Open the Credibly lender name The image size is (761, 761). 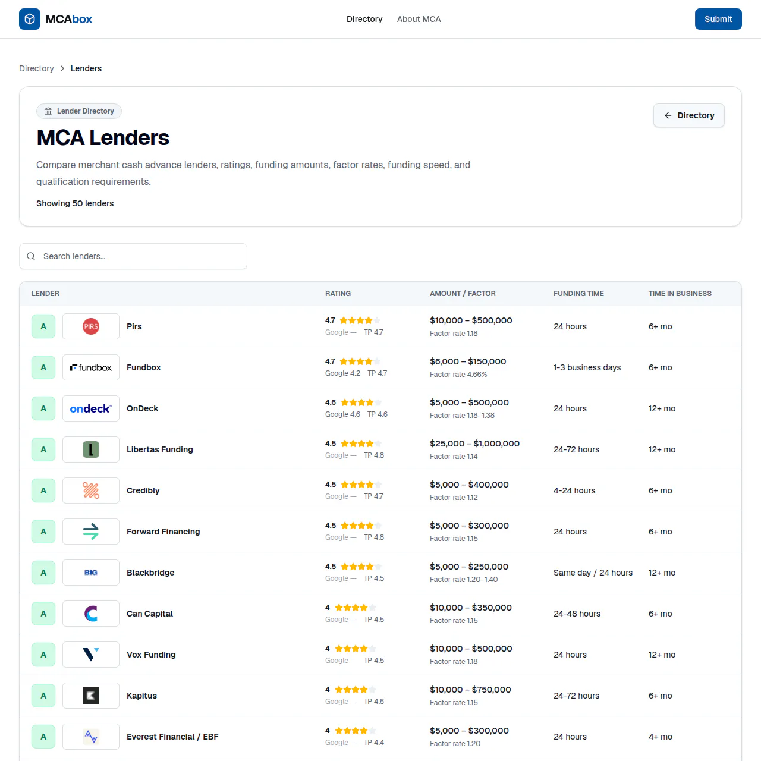click(x=143, y=490)
